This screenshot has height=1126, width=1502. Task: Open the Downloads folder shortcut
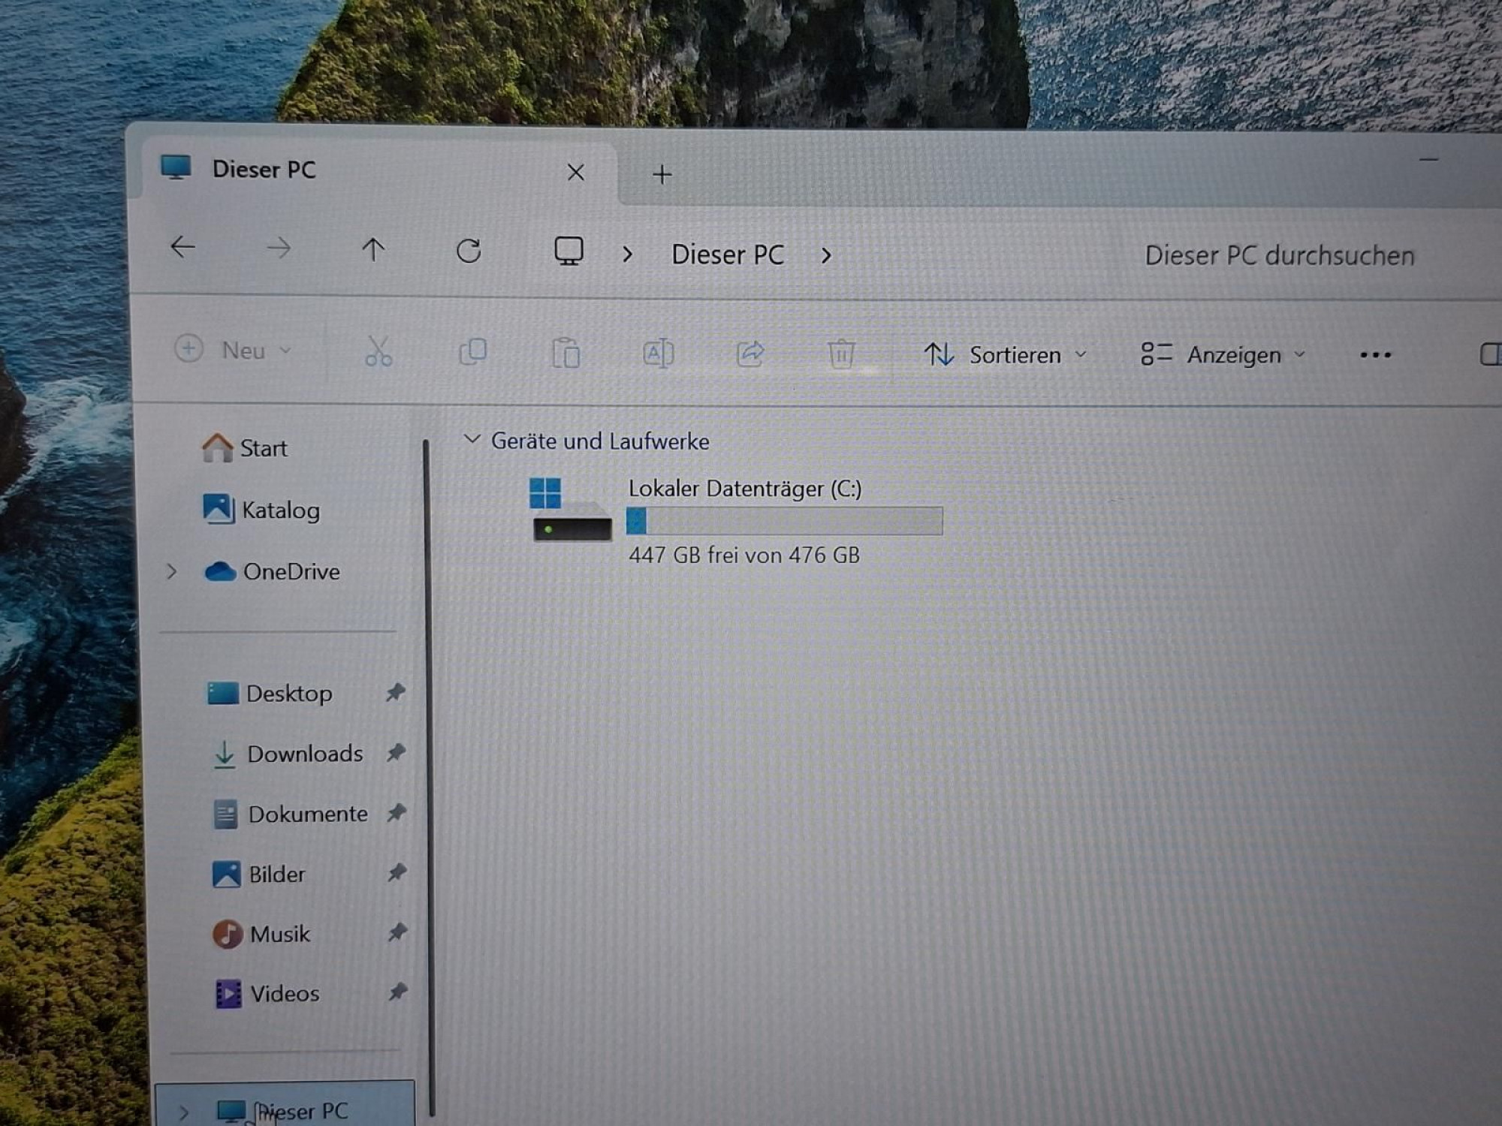coord(288,754)
